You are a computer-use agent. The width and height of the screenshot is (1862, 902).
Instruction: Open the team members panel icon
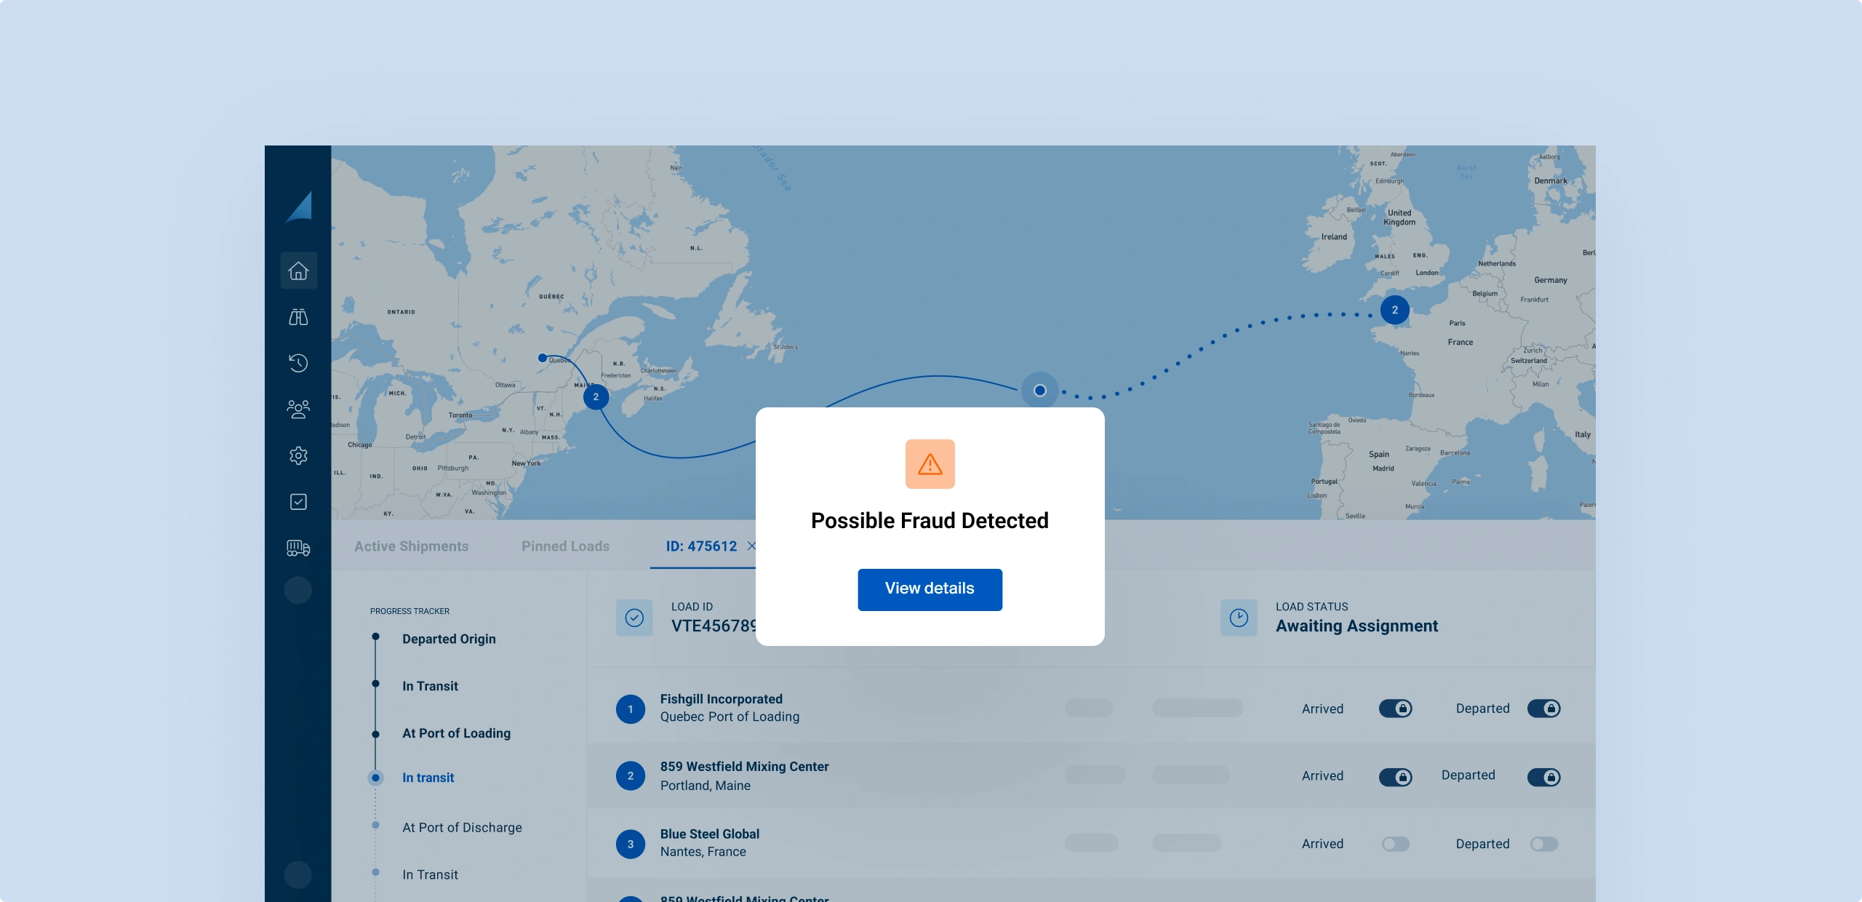pyautogui.click(x=298, y=410)
